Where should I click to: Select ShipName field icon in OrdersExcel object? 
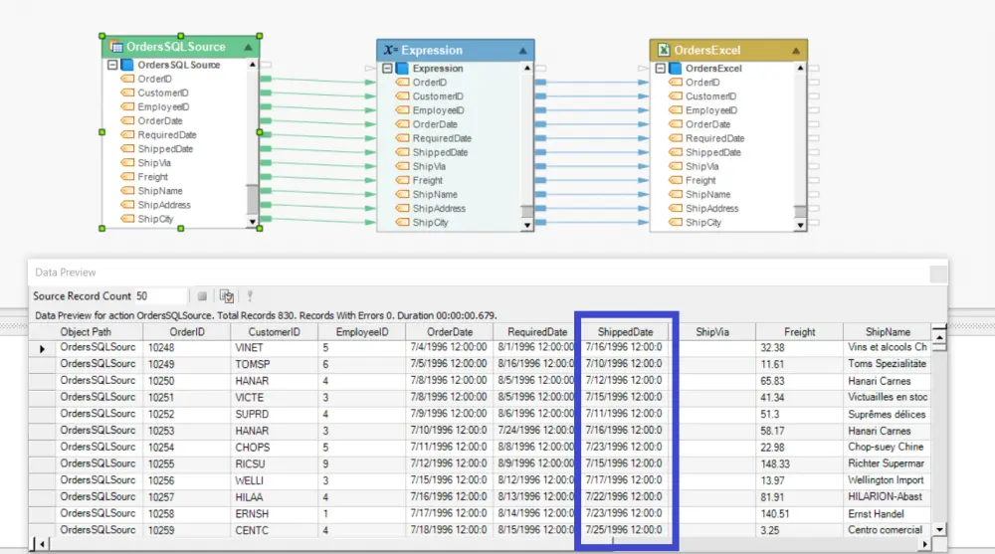point(676,194)
